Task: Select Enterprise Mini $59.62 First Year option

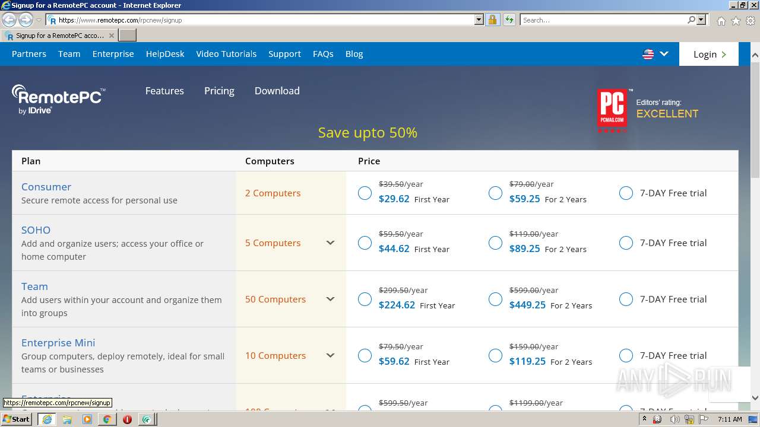Action: pos(365,356)
